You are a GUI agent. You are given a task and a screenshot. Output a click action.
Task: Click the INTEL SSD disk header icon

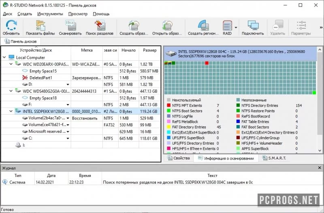pos(171,53)
